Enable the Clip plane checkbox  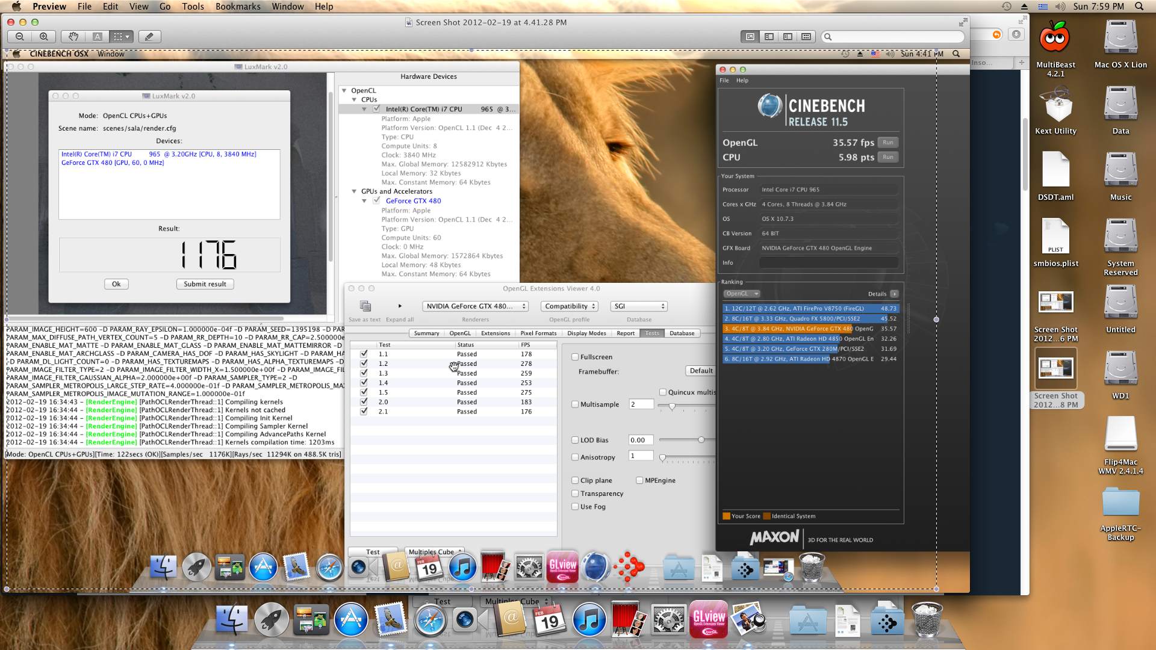575,480
